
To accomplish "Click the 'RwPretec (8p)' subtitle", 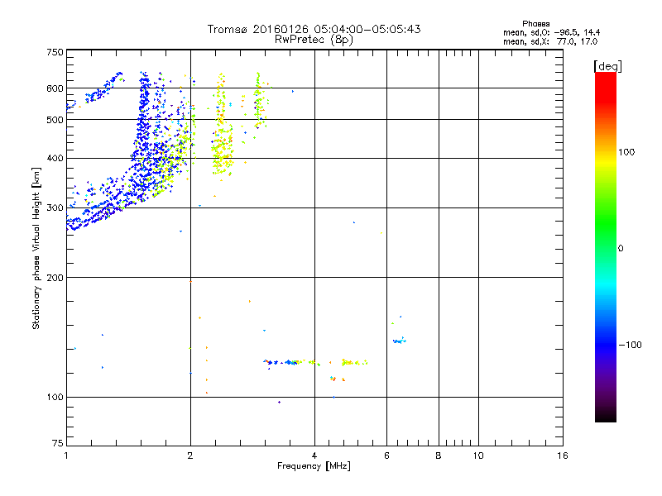I will pos(314,40).
